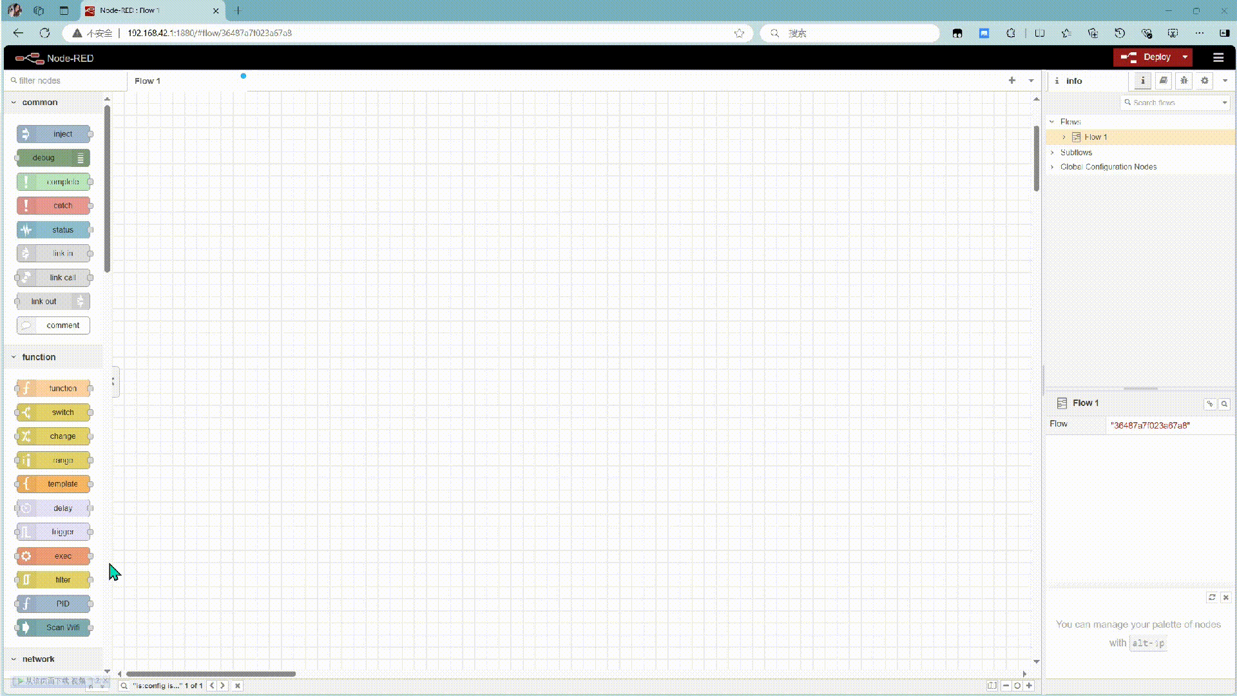Close the search results bar

238,686
